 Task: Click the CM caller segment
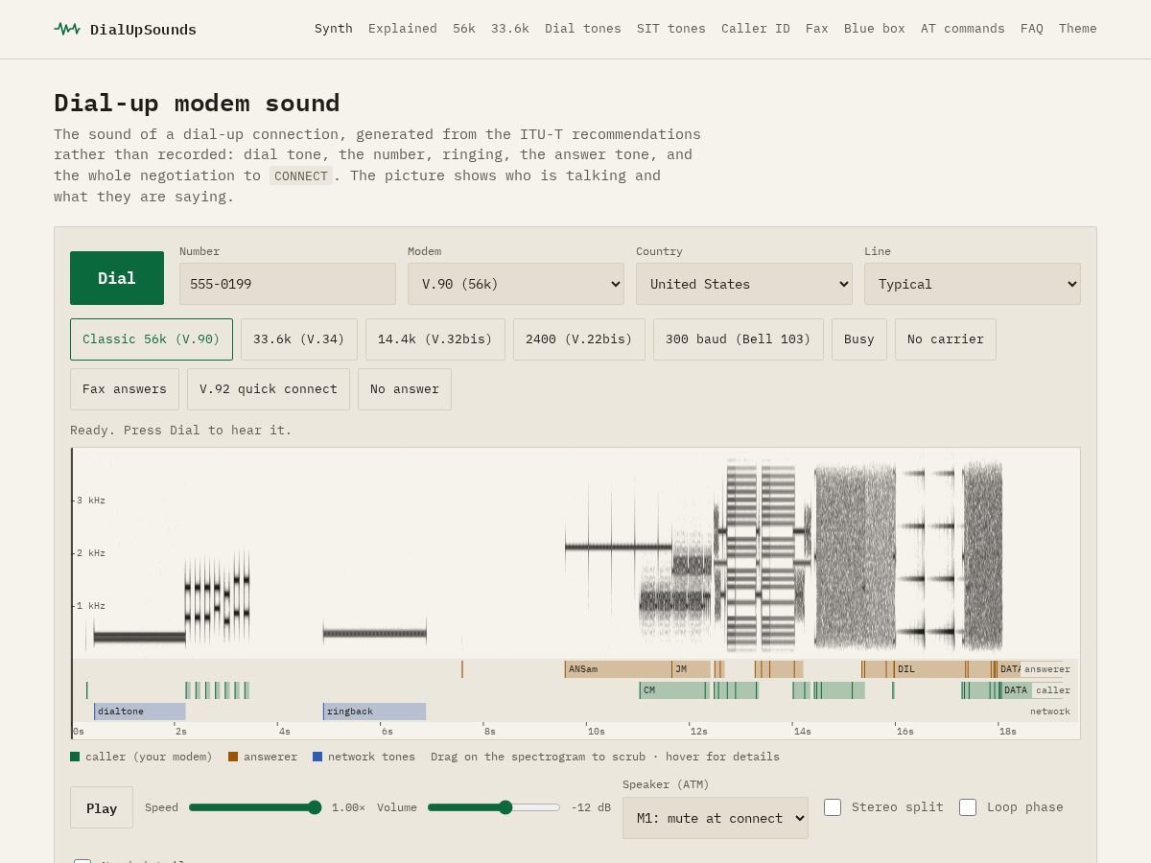coord(674,690)
